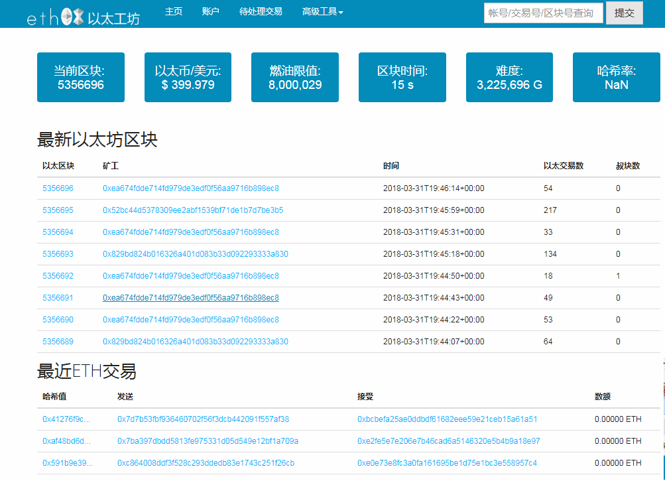Click the 当前区块 5356696 card
This screenshot has width=665, height=485.
(81, 77)
